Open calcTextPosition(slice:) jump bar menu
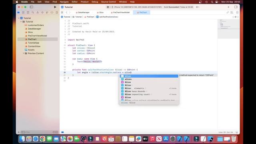The width and height of the screenshot is (256, 144). click(x=107, y=17)
